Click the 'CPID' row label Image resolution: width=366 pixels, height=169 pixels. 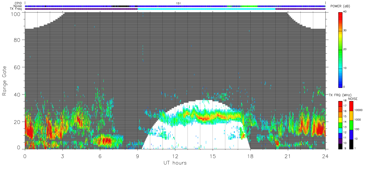(18, 3)
